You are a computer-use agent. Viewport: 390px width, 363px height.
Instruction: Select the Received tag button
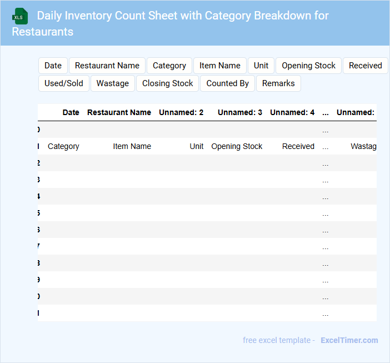(365, 66)
